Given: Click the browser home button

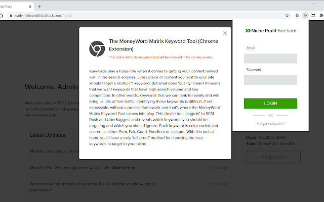Looking at the screenshot, I should pyautogui.click(x=1, y=16).
